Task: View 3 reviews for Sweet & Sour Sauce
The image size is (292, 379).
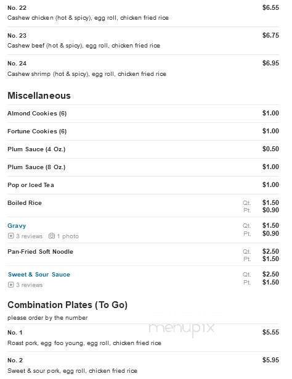Action: pyautogui.click(x=29, y=285)
